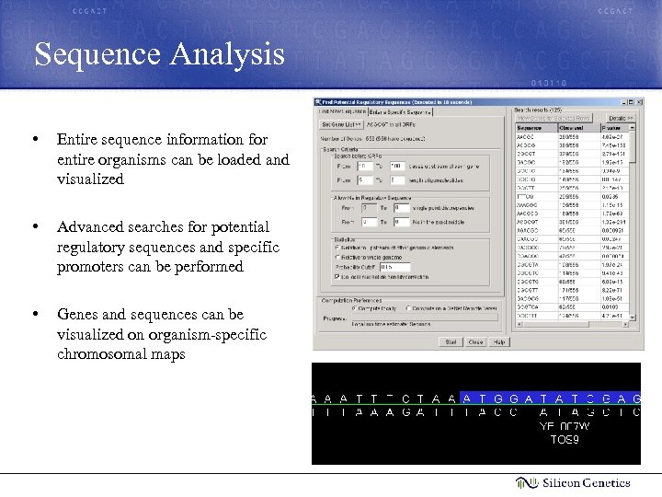
Task: Click single point discrepancies To field
Action: point(402,208)
